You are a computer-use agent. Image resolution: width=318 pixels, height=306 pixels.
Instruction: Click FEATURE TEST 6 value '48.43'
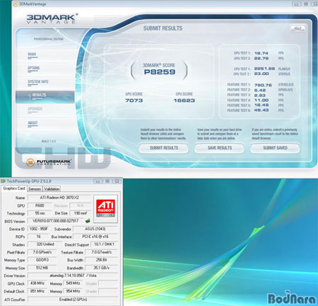point(261,110)
